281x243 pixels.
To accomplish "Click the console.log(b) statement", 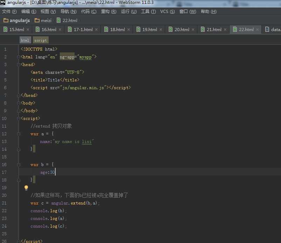I will [49, 211].
